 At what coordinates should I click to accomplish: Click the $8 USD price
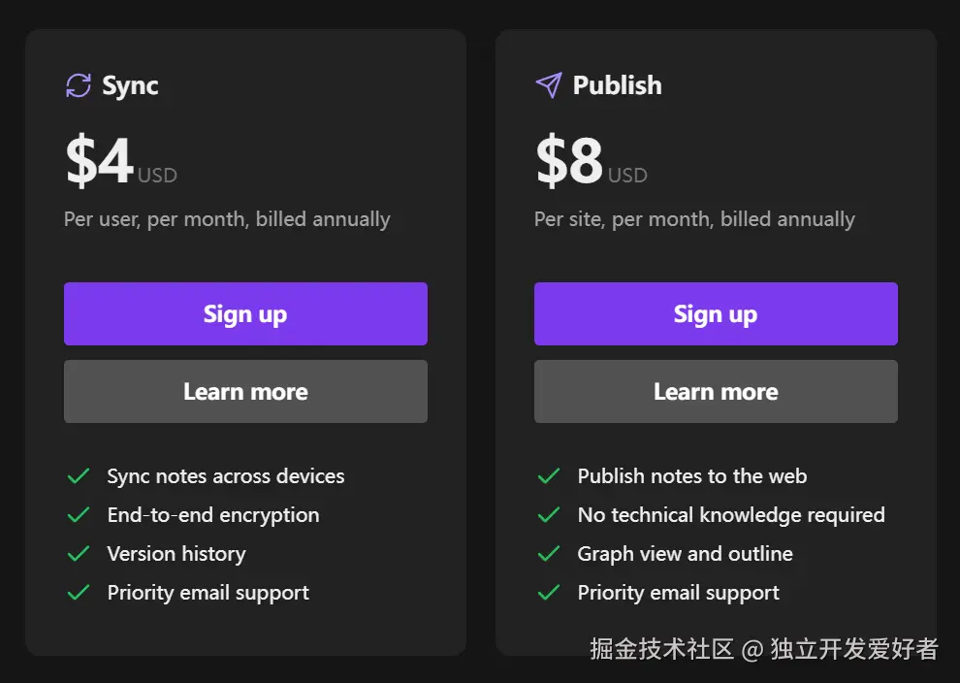point(592,160)
